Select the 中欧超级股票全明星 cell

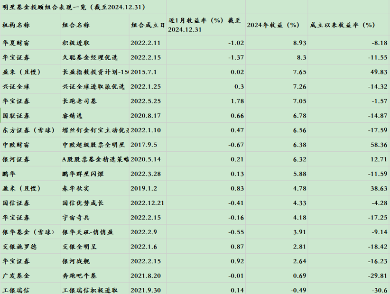click(93, 145)
